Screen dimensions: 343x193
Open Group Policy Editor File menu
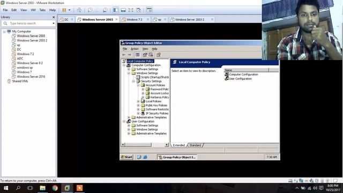tap(125, 49)
